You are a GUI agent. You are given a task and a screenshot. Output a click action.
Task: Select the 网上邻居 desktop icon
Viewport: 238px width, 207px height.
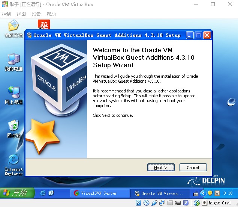[x=13, y=95]
